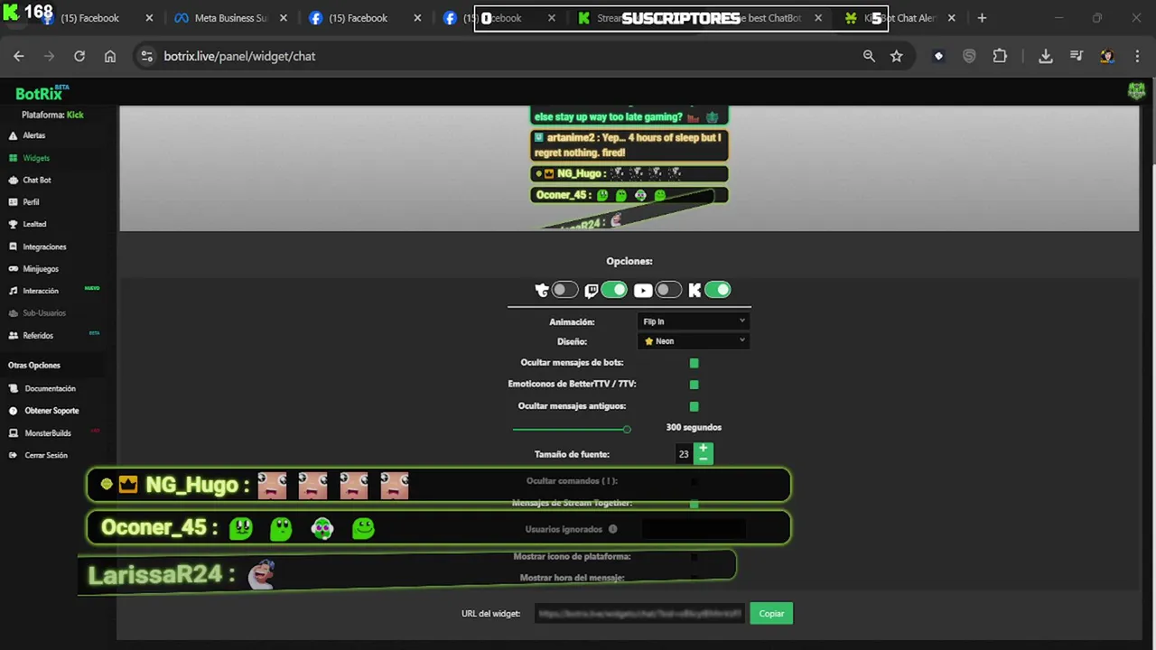Close the Meta Business Suite tab
Screen dimensions: 1156x650
click(x=284, y=18)
